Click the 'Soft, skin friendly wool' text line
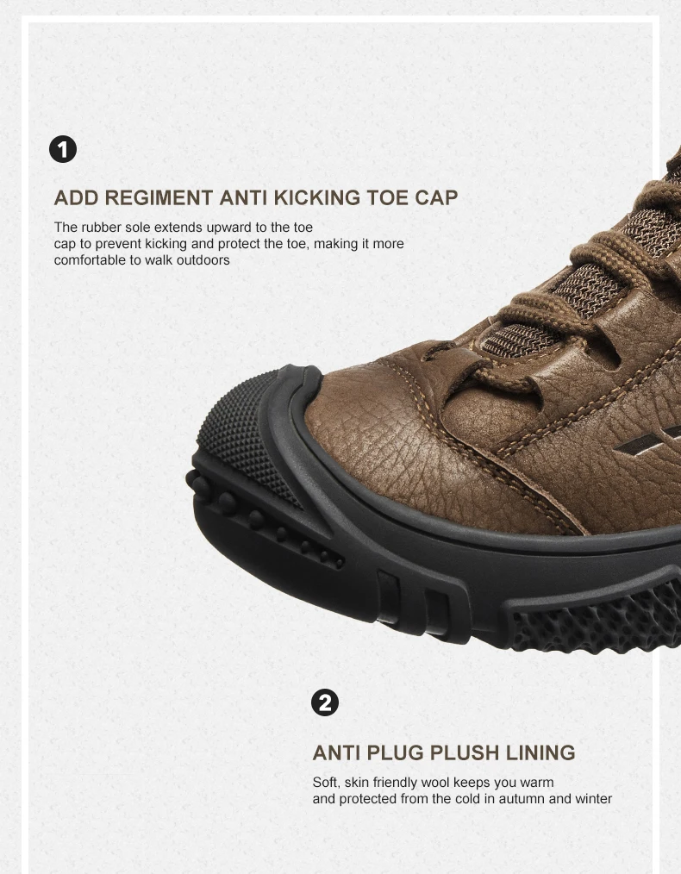 tap(433, 783)
